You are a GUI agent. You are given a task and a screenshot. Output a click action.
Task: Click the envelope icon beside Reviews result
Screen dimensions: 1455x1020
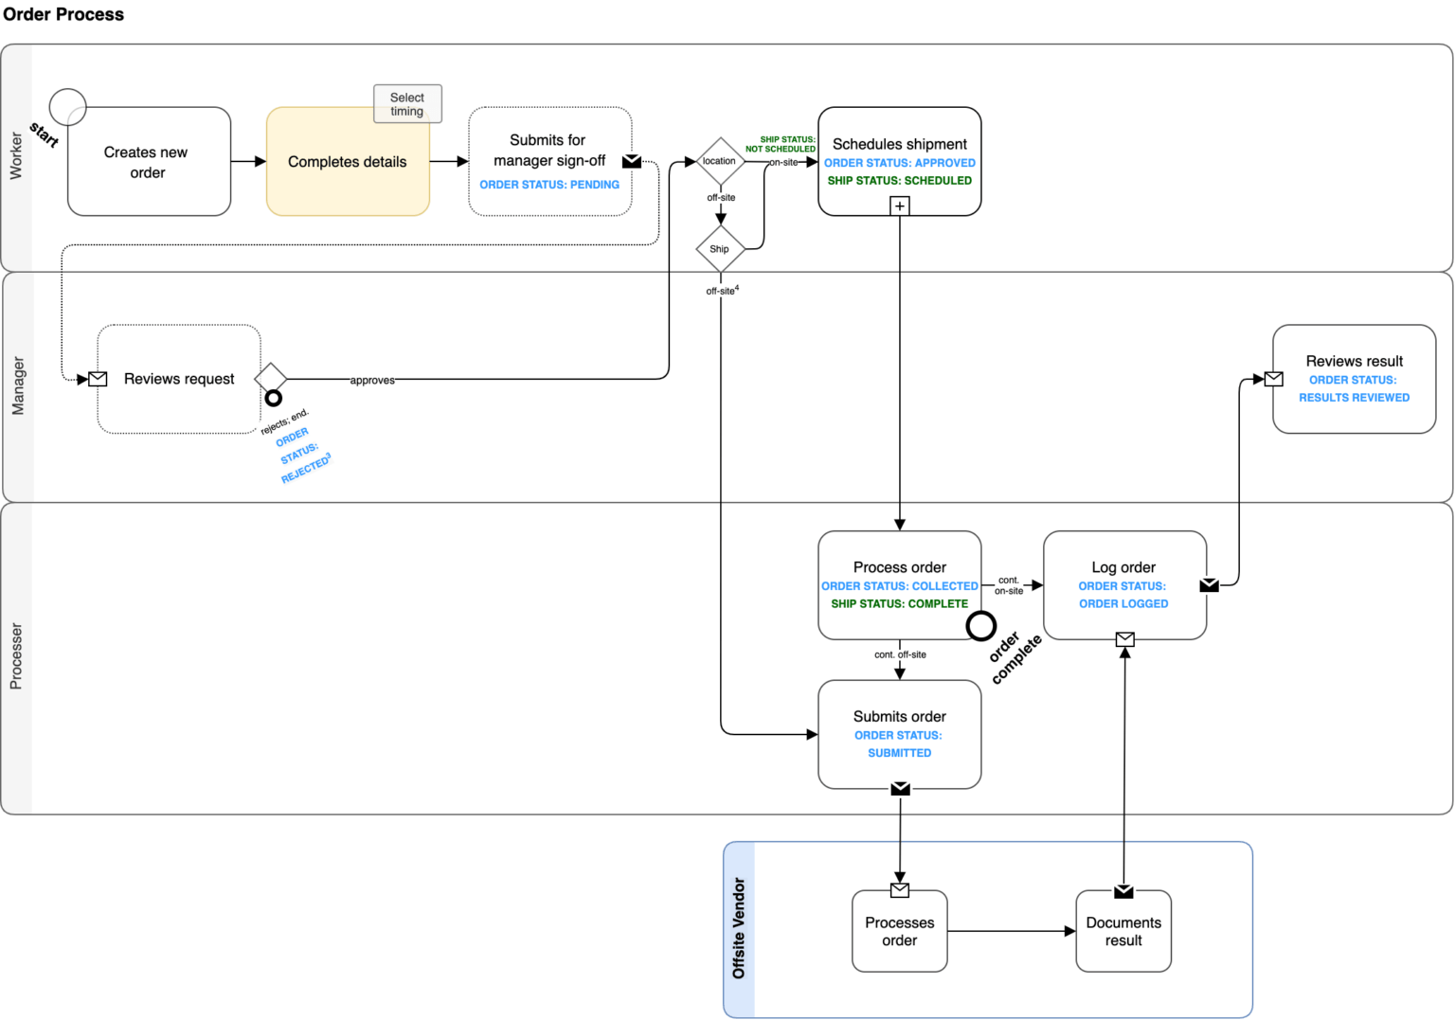click(1274, 379)
